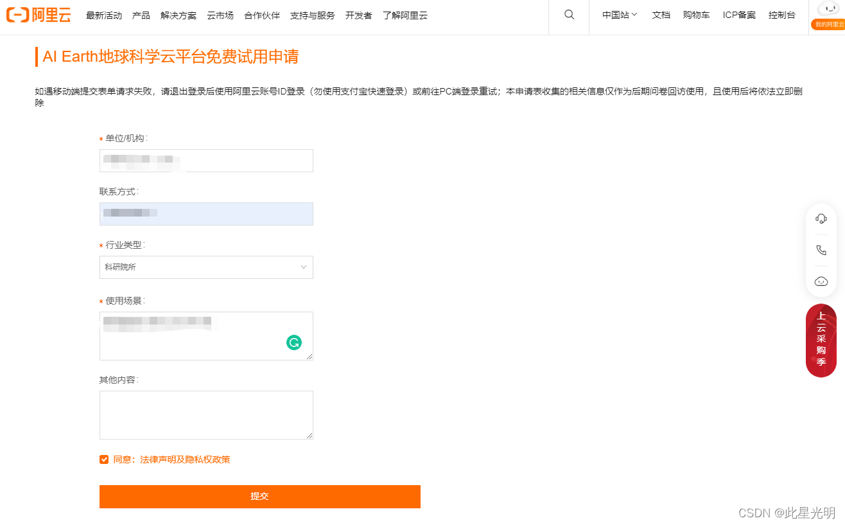Viewport: 845px width, 525px height.
Task: Open the 了解阿里云 menu
Action: point(405,15)
